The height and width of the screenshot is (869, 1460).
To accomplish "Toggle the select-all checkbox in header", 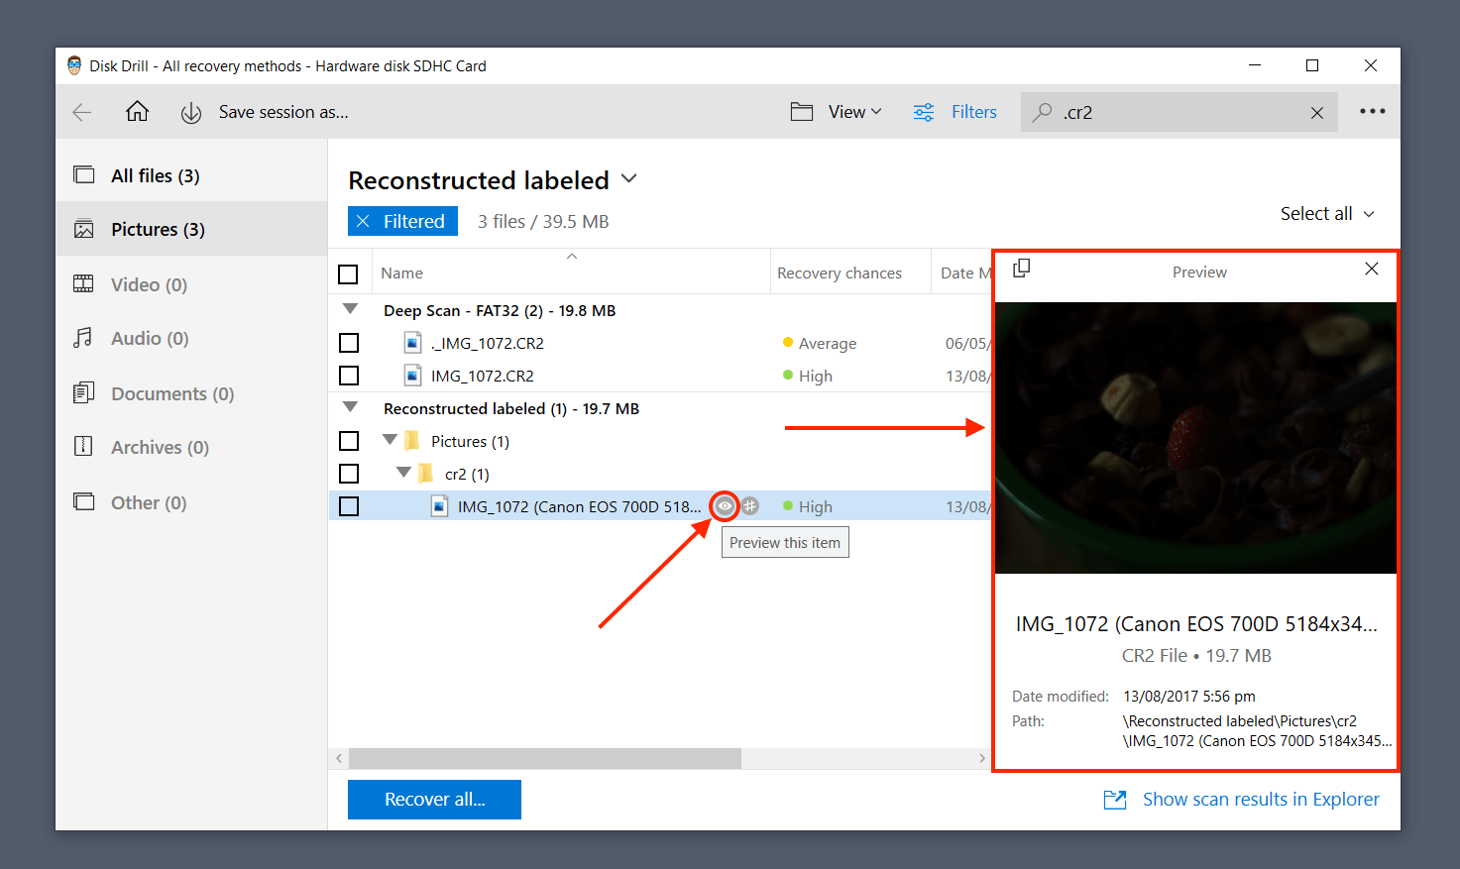I will pos(348,274).
